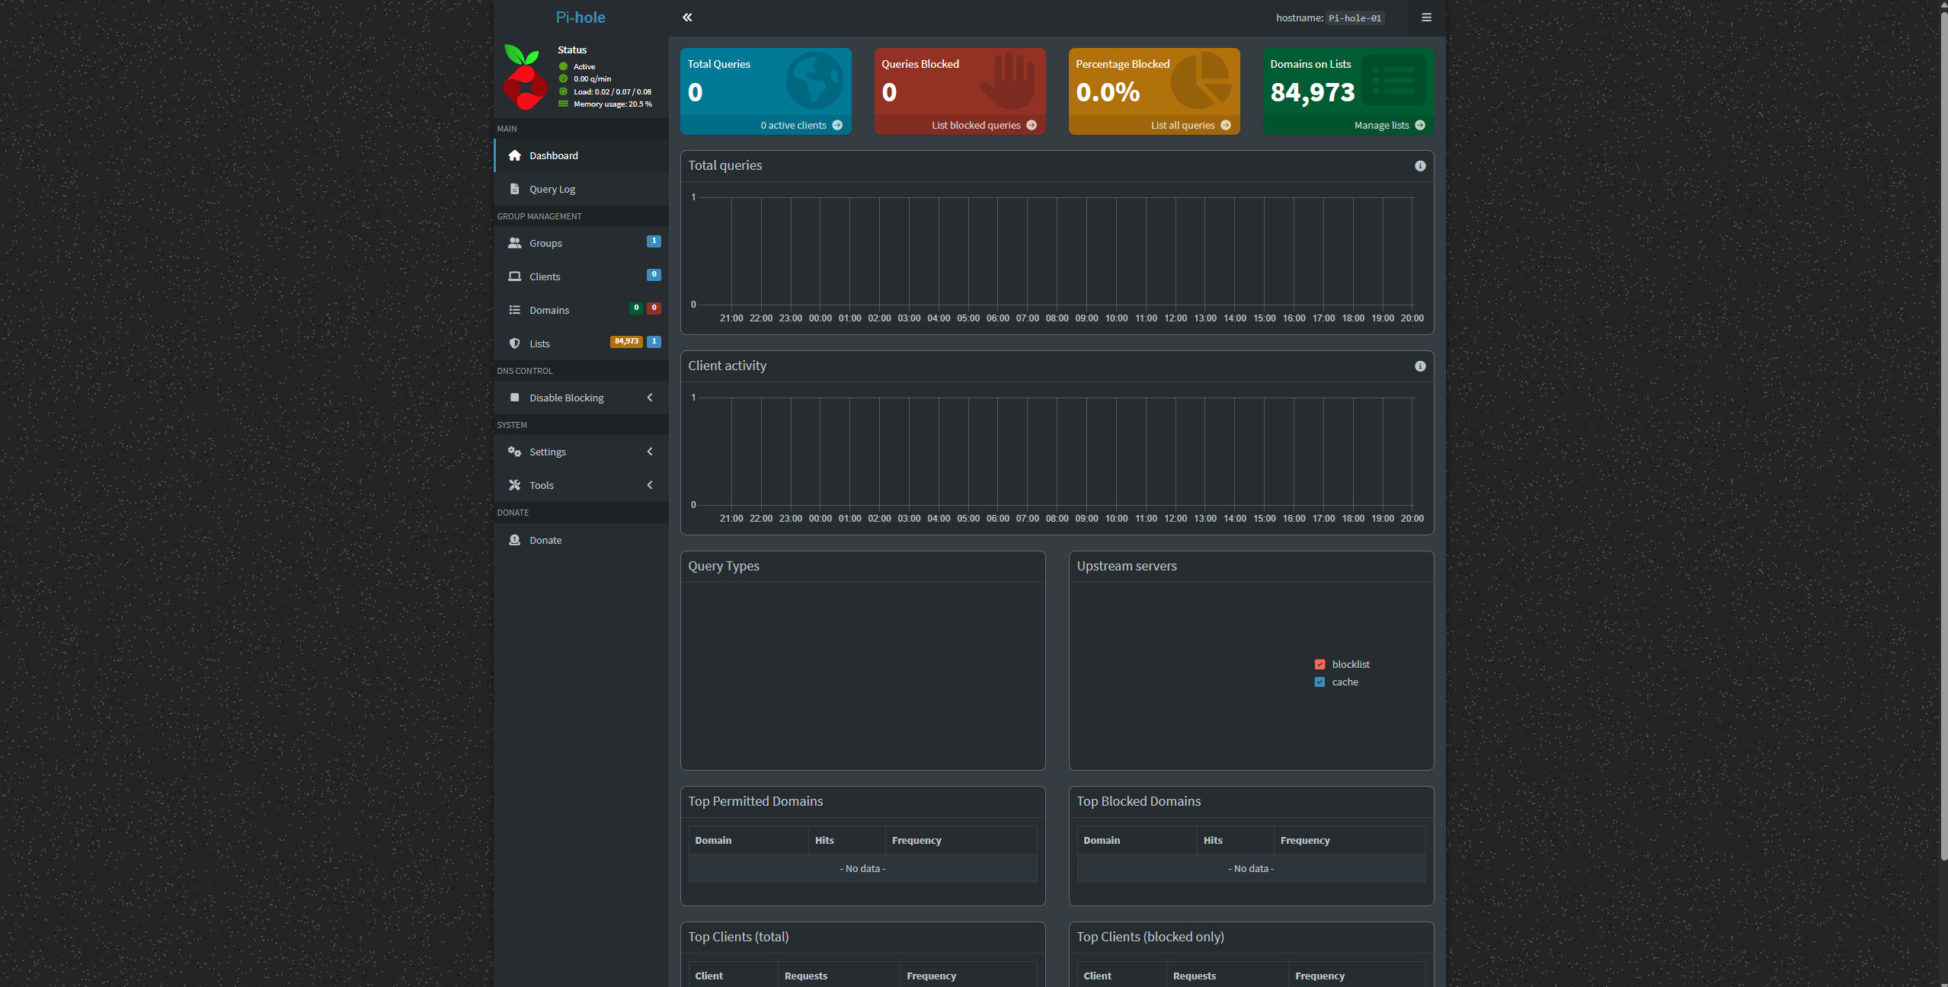The width and height of the screenshot is (1948, 987).
Task: Collapse the sidebar with double-chevron icon
Action: pos(687,18)
